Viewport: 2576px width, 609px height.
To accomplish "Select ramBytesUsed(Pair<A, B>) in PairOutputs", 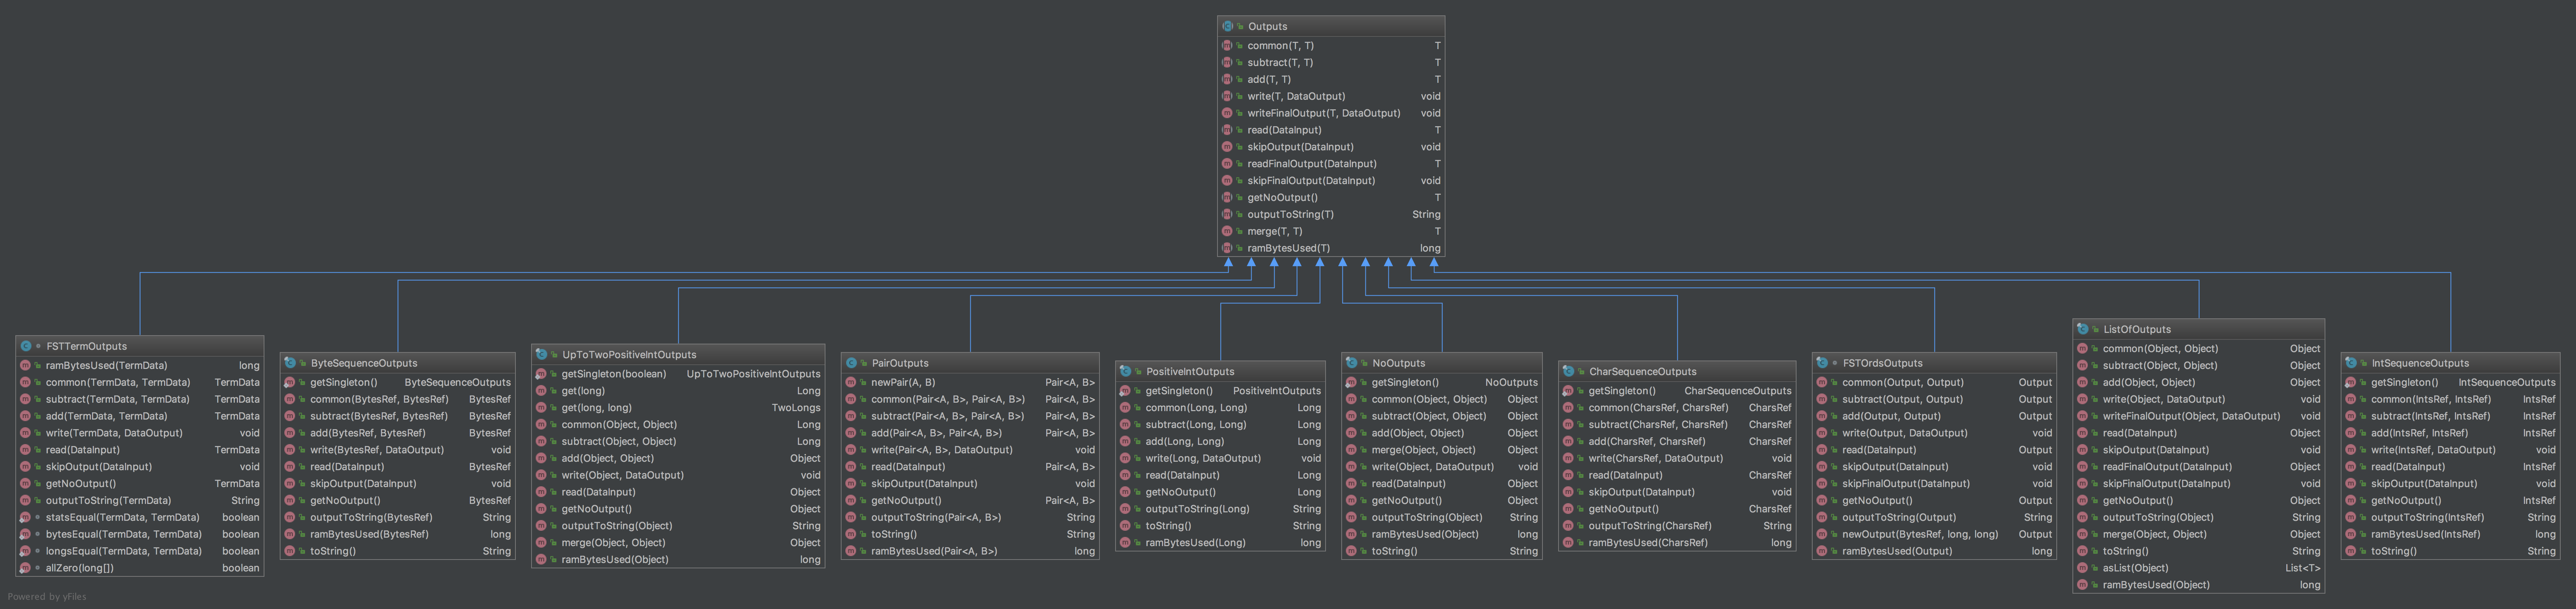I will coord(934,551).
